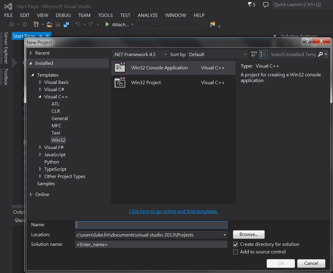Select the General template category
Image resolution: width=333 pixels, height=273 pixels.
60,118
